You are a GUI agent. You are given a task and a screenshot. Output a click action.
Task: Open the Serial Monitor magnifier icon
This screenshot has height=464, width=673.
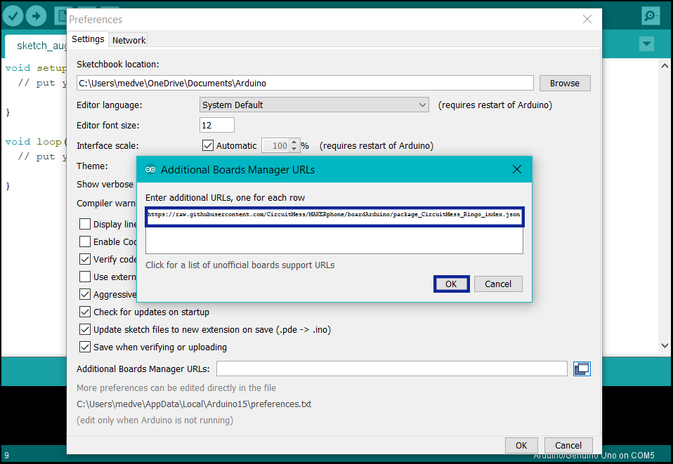tap(651, 16)
